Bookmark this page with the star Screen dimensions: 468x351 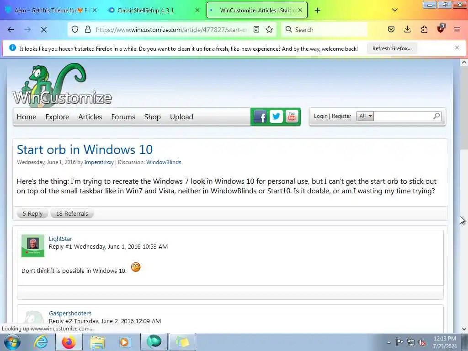pyautogui.click(x=269, y=30)
